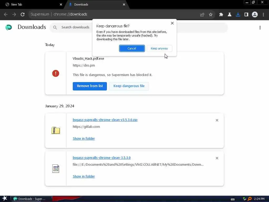The height and width of the screenshot is (202, 269).
Task: Open bypass-paywalls-chrome-clean-v3.5.3.0.zip link
Action: [105, 120]
